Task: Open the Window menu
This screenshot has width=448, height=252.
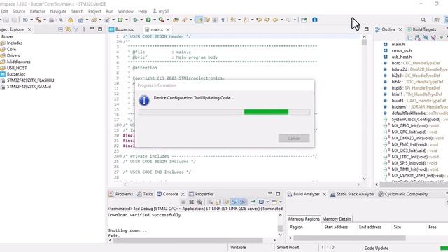Action: (x=126, y=11)
